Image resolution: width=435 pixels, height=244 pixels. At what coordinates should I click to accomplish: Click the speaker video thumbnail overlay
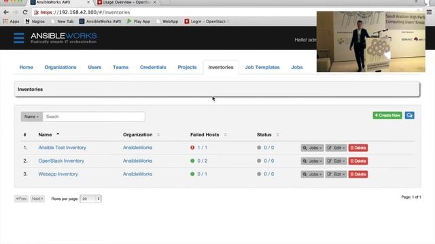[371, 41]
